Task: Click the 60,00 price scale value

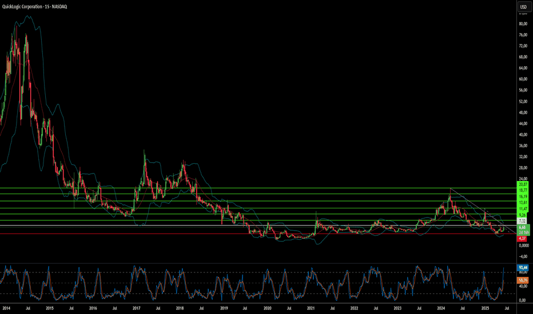Action: point(523,79)
